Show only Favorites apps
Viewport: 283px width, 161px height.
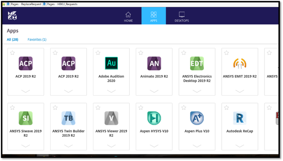pos(37,39)
